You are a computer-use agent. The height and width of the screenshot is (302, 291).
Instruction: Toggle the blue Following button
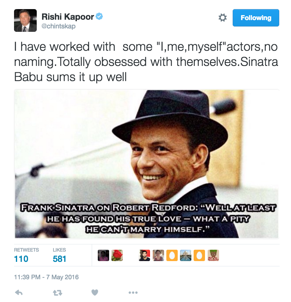click(x=256, y=18)
